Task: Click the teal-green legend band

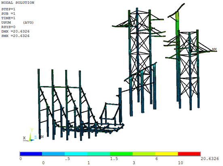Action: (99, 154)
